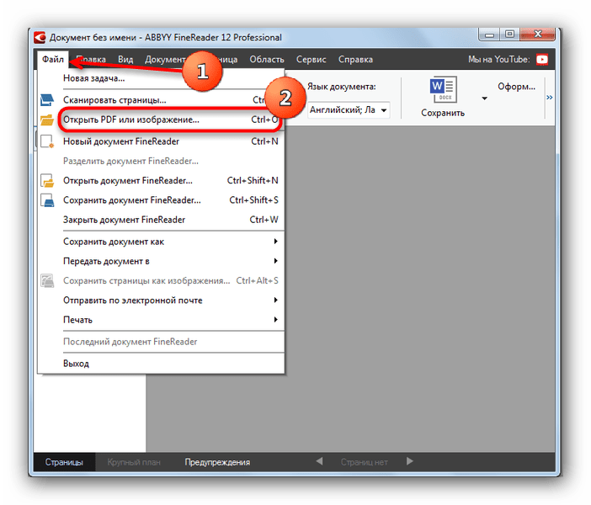Switch to the Предупреждения tab
591x505 pixels.
tap(217, 462)
